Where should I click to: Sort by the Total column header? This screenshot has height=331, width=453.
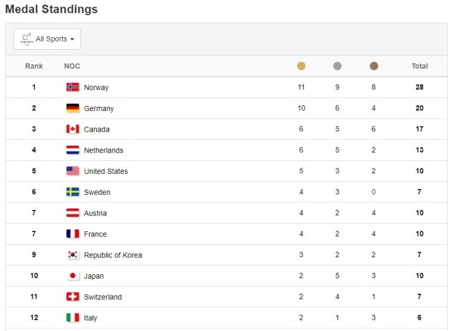pos(420,66)
